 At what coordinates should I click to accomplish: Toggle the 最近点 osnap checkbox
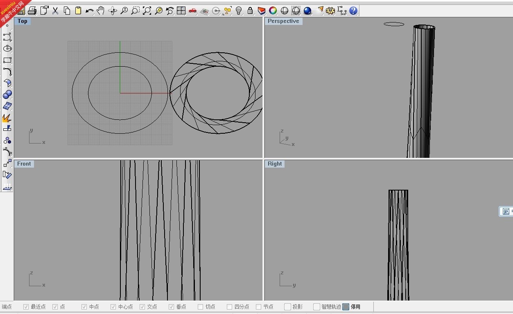point(26,307)
